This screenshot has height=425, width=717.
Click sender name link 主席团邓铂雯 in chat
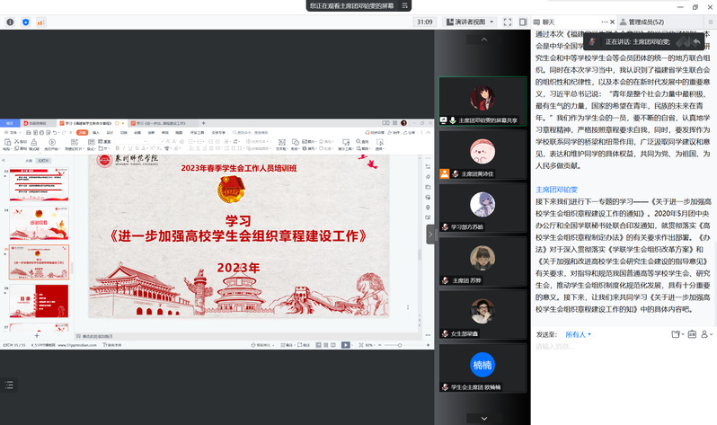[556, 190]
